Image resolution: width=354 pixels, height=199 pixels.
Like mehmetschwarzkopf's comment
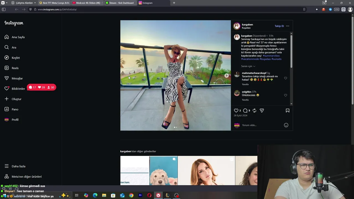pos(286,78)
